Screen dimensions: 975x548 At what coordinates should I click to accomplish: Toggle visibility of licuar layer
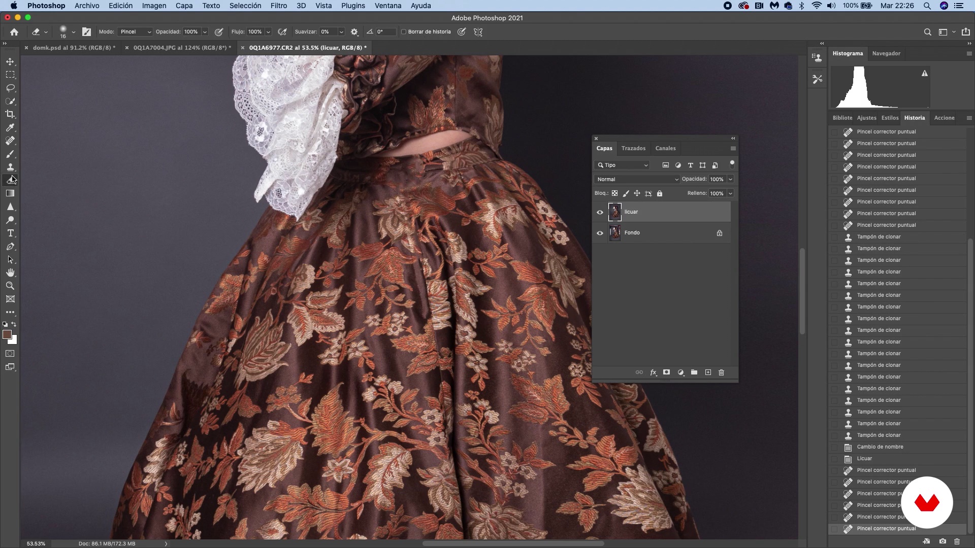[600, 212]
